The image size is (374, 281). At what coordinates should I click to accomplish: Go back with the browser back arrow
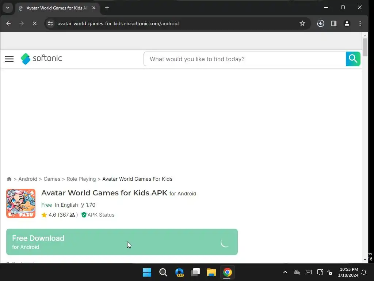9,23
